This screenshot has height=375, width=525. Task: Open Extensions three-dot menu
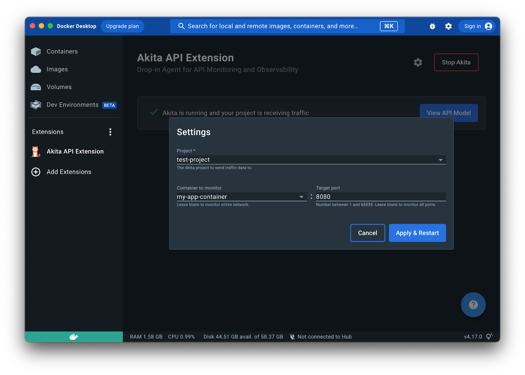pos(110,132)
